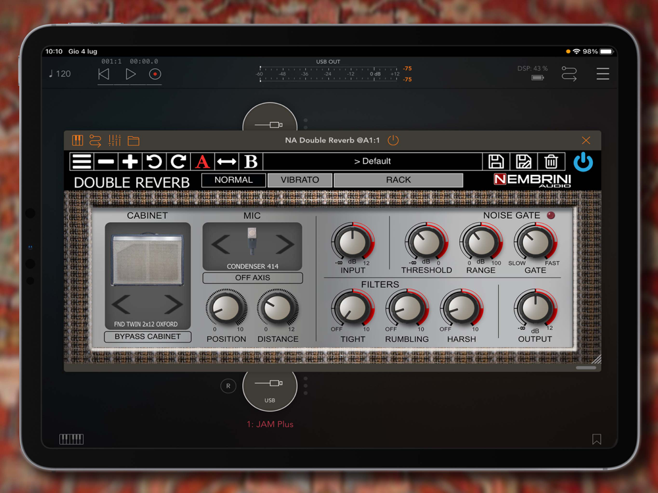Click the bookmark icon at bottom right
Screen dimensions: 658x493
(596, 439)
